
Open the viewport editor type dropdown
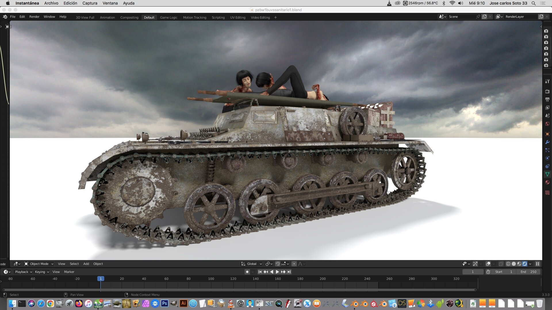pyautogui.click(x=17, y=264)
